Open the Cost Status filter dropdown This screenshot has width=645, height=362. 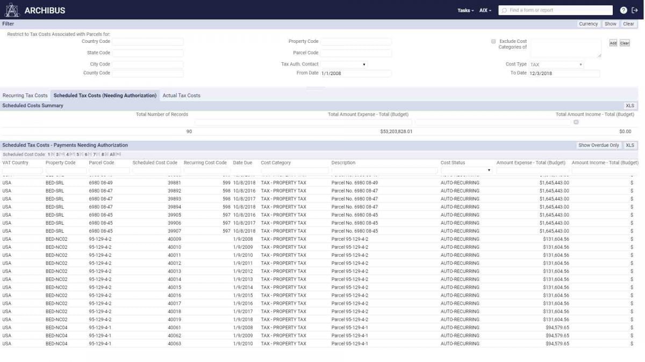click(489, 170)
